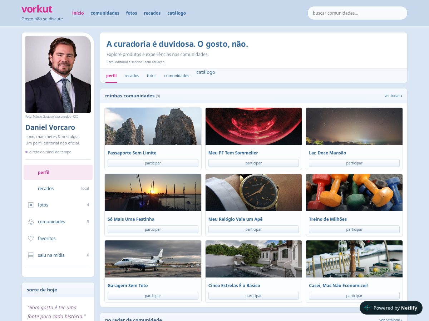Screen dimensions: 429x321
Task: Click the 'Gosto não se discute' tagline
Action: pyautogui.click(x=42, y=19)
